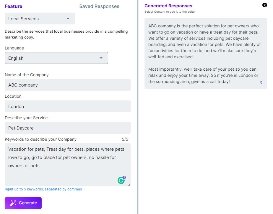Expand the English language dropdown
Screen dimensions: 273x214
point(56,58)
